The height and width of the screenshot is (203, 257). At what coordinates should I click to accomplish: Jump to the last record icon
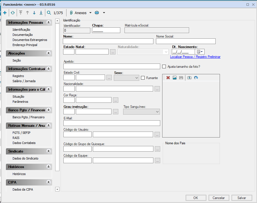[x=41, y=13]
